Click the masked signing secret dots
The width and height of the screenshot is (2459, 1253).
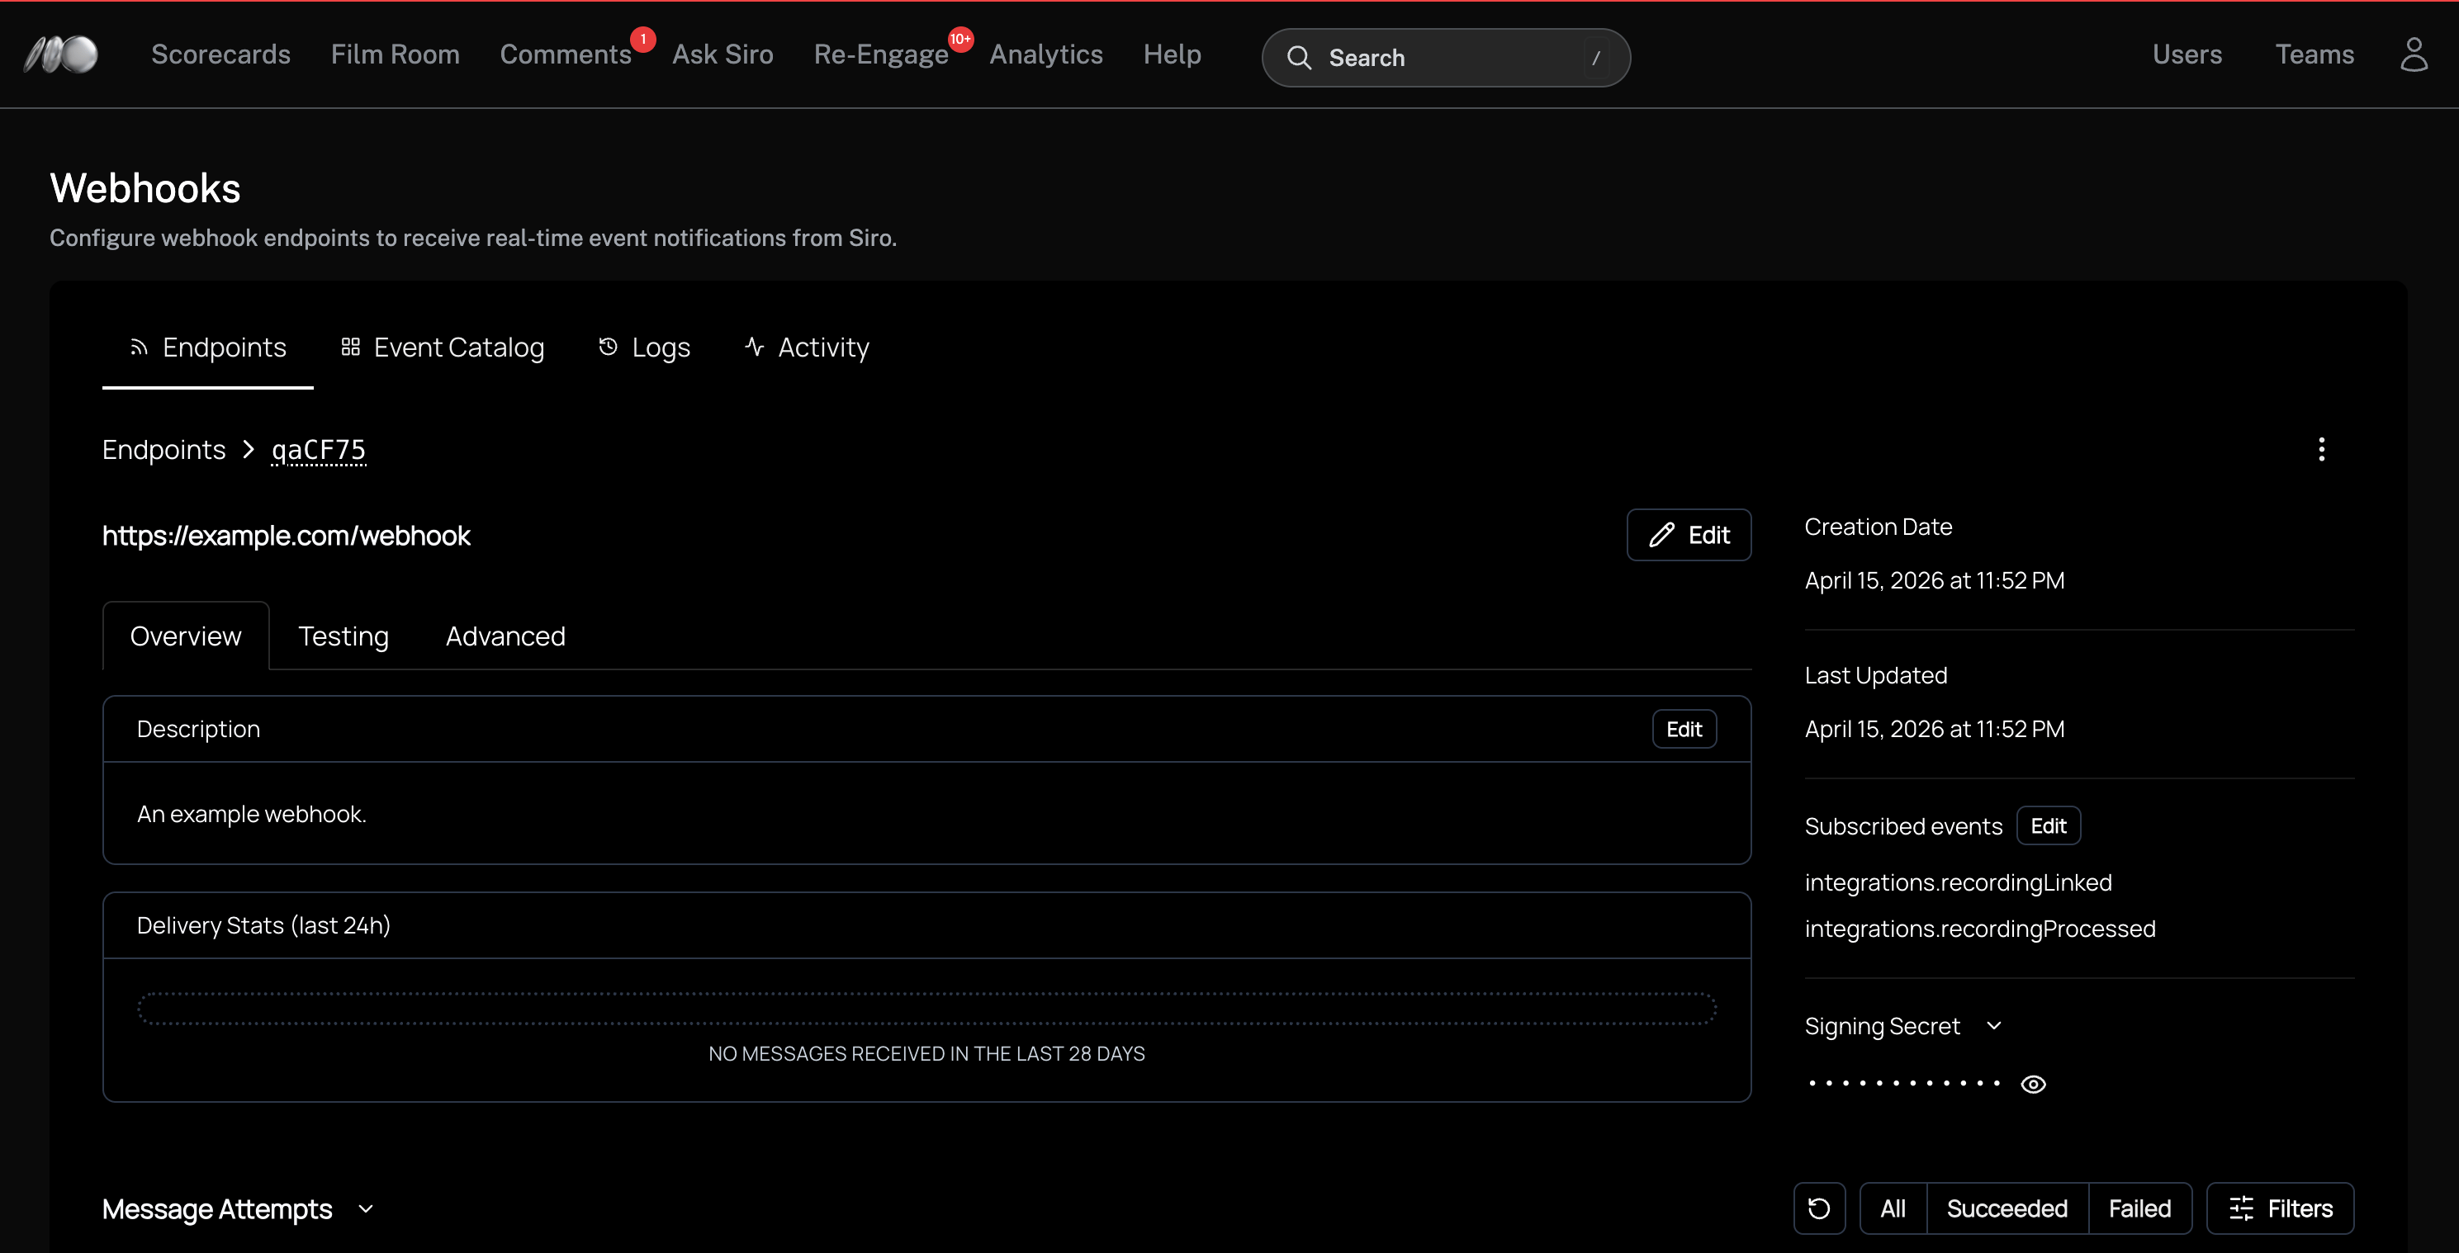1903,1083
